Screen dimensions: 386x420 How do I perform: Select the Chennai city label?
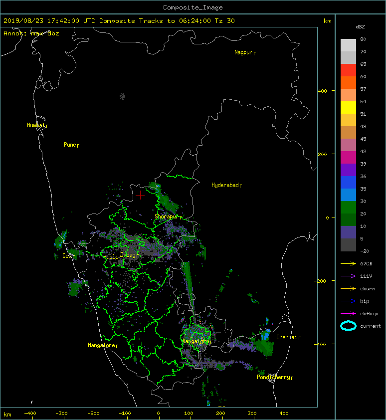click(287, 337)
